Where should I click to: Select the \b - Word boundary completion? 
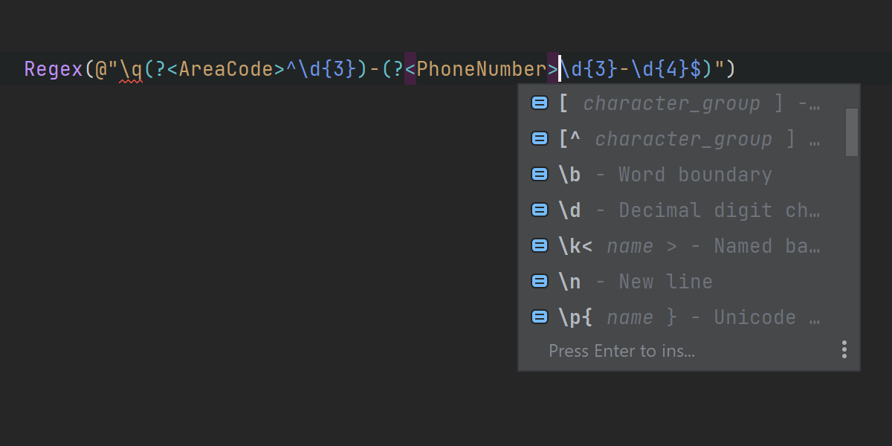click(665, 175)
